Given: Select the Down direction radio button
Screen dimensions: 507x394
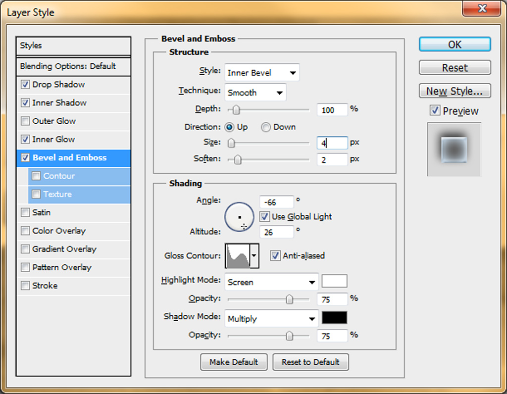Looking at the screenshot, I should (266, 127).
